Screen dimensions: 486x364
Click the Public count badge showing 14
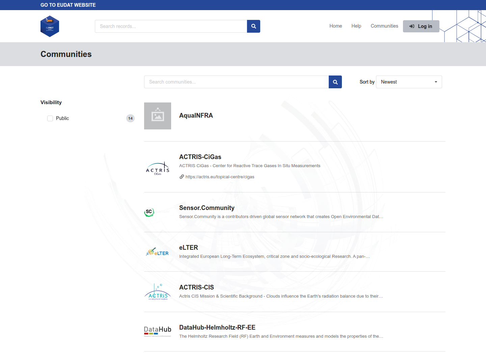click(130, 118)
